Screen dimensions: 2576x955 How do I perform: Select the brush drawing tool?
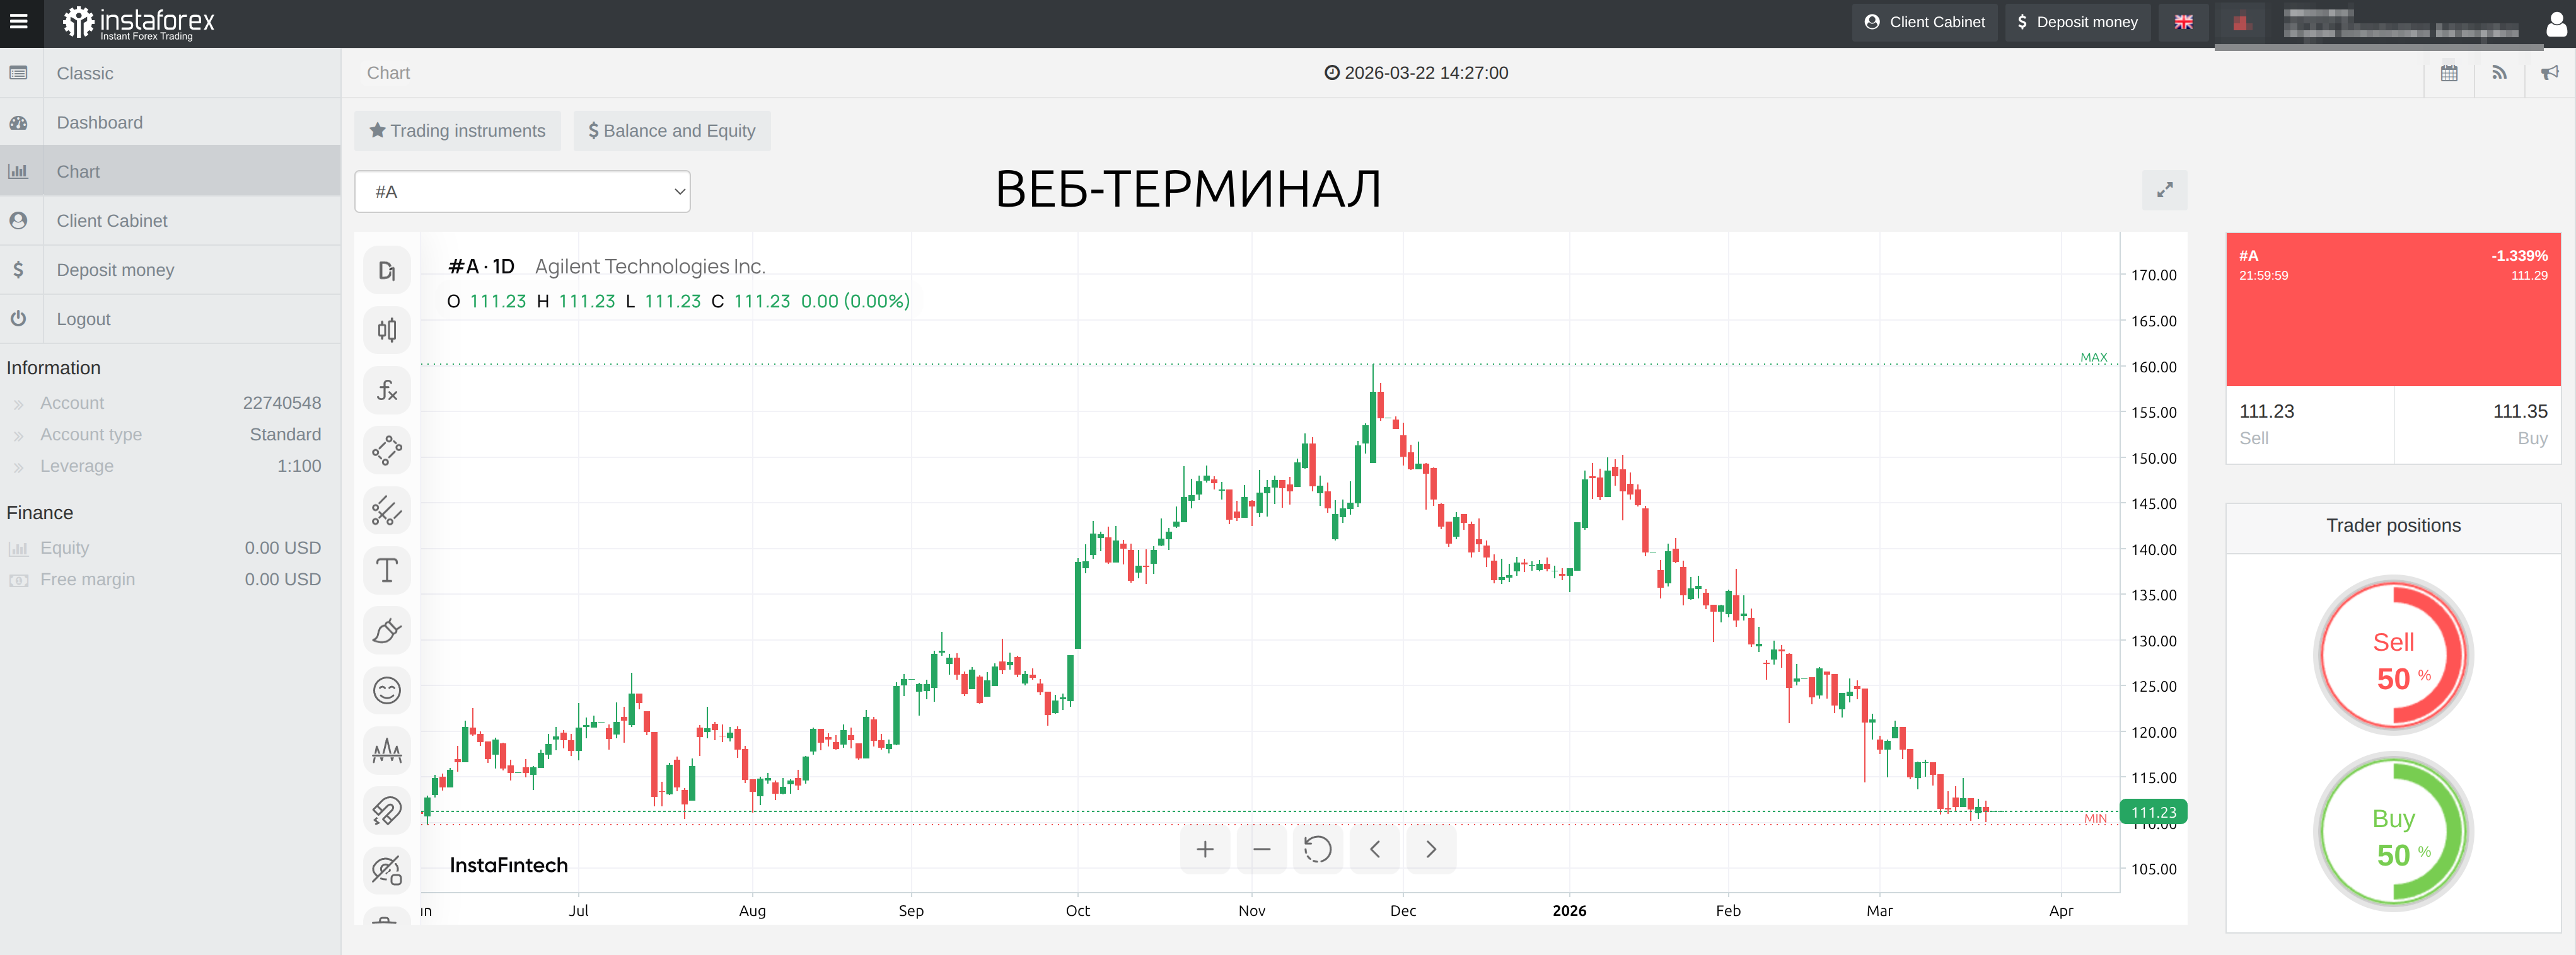(x=387, y=631)
